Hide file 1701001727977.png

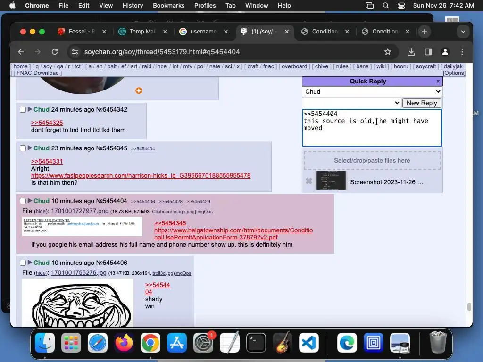pyautogui.click(x=41, y=212)
